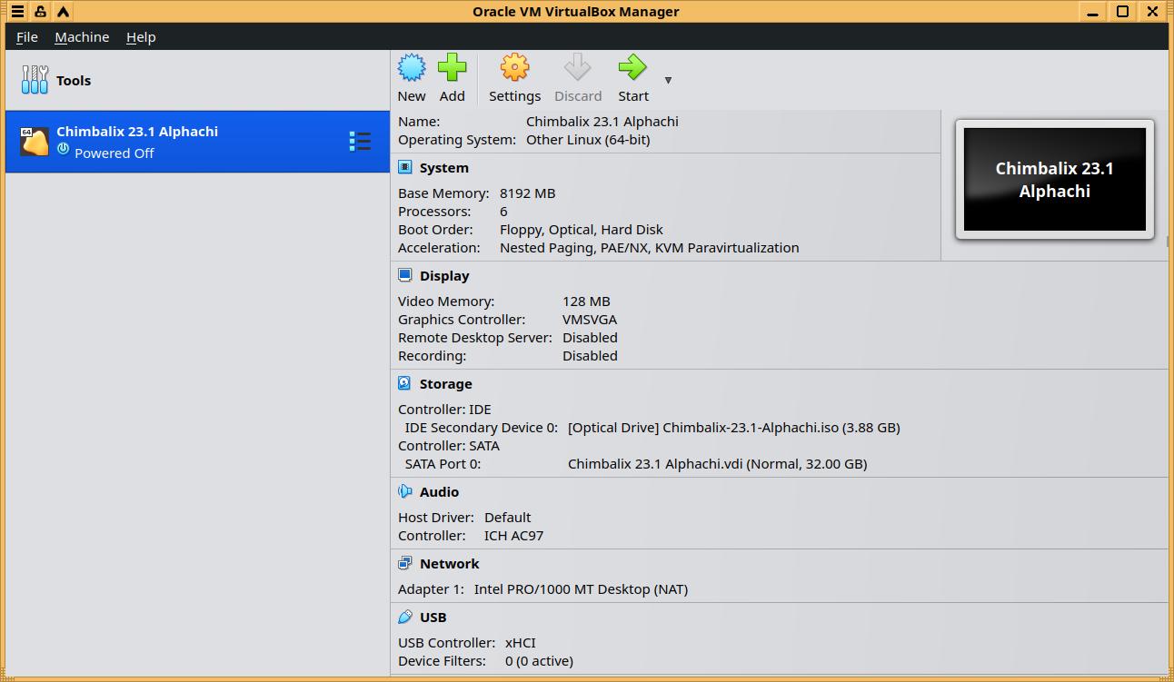Select the Chimbalix 23.1 Alphachi VM entry
Image resolution: width=1174 pixels, height=682 pixels.
tap(197, 142)
